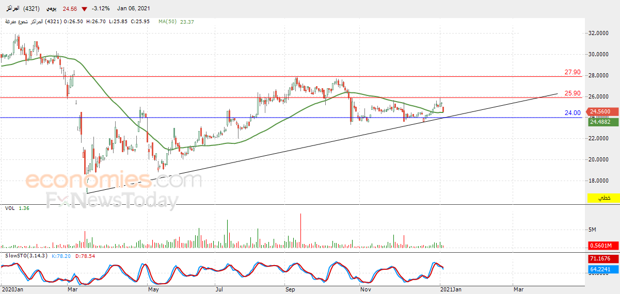
Task: Click the Sep marker on time axis
Action: coord(290,290)
